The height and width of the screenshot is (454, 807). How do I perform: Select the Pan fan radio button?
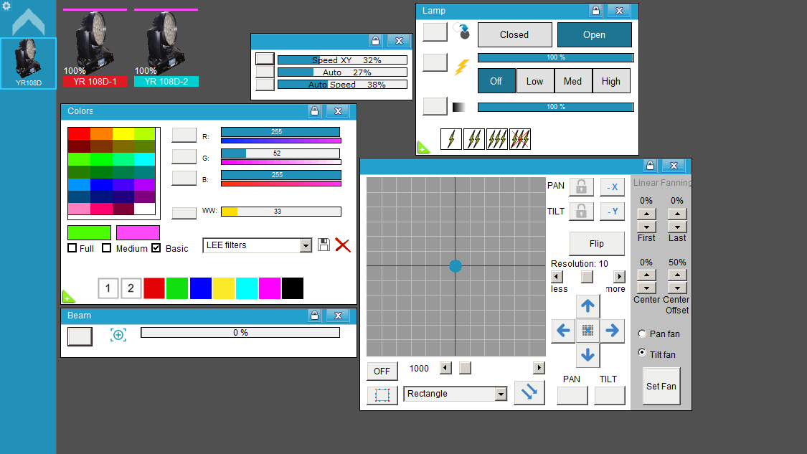[x=642, y=334]
